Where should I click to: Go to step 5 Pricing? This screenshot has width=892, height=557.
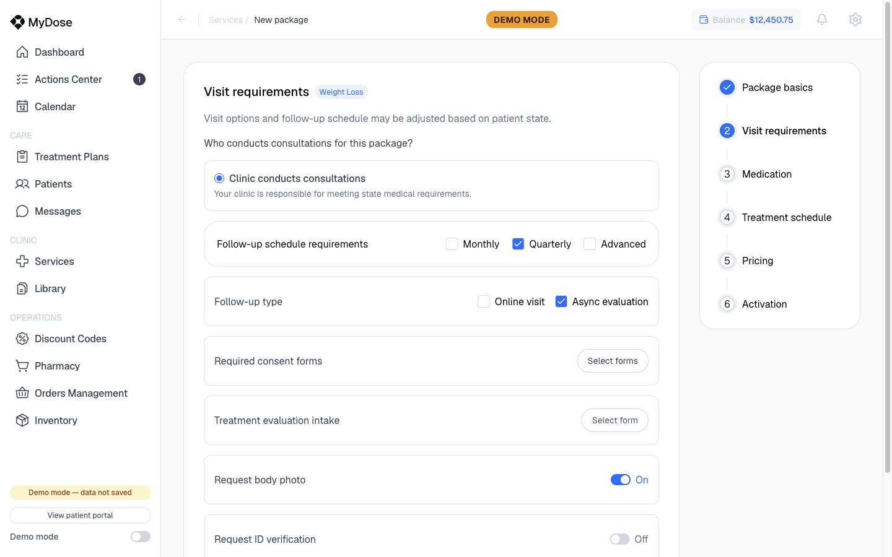tap(758, 261)
